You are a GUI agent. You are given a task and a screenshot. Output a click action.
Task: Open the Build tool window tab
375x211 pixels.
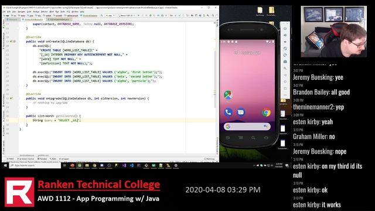pos(53,159)
